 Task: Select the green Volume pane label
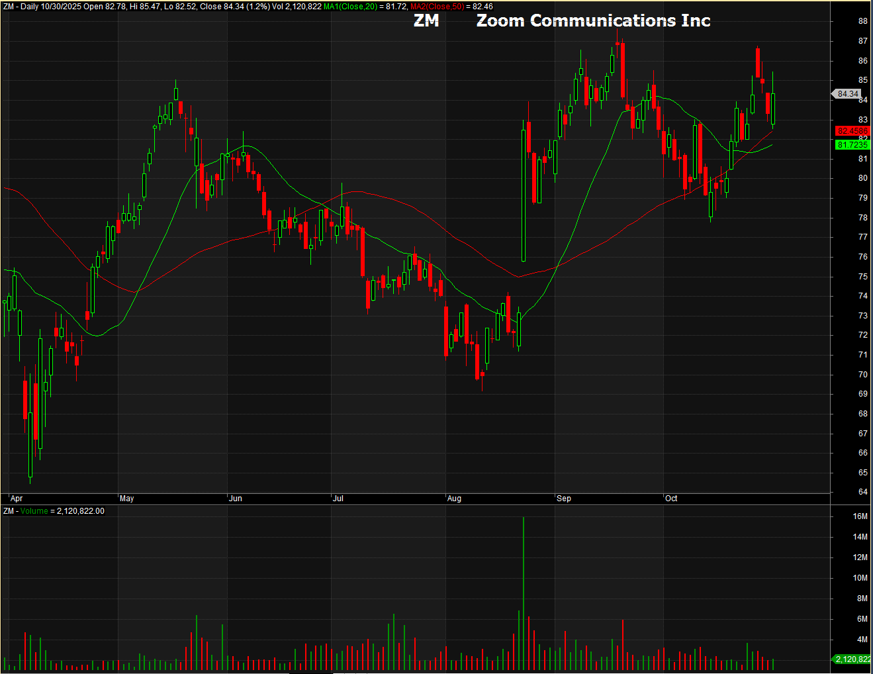pos(34,511)
